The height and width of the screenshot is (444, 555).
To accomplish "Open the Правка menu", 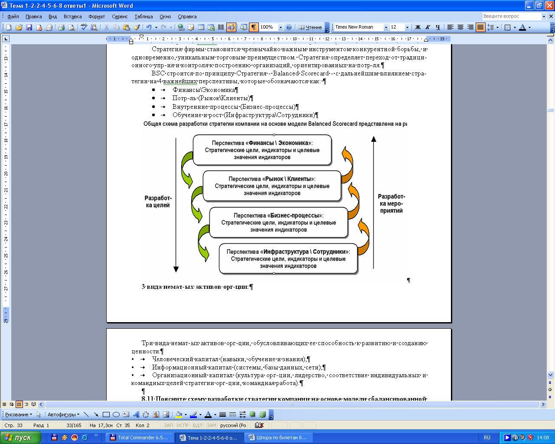I will click(x=33, y=16).
